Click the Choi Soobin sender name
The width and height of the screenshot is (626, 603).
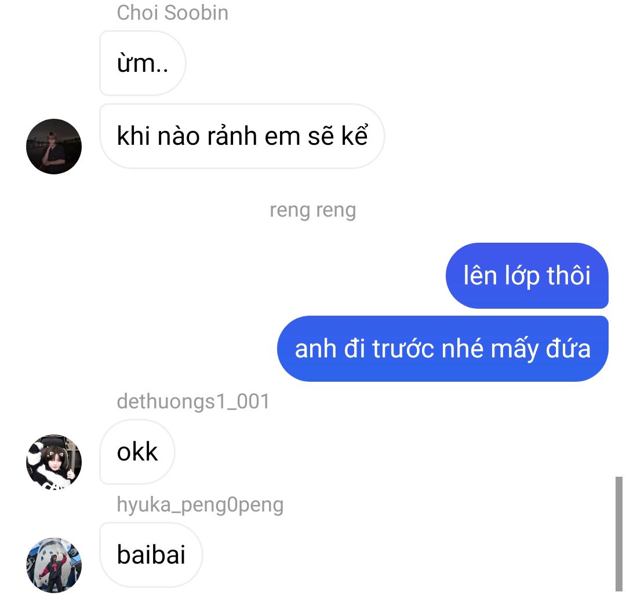173,13
